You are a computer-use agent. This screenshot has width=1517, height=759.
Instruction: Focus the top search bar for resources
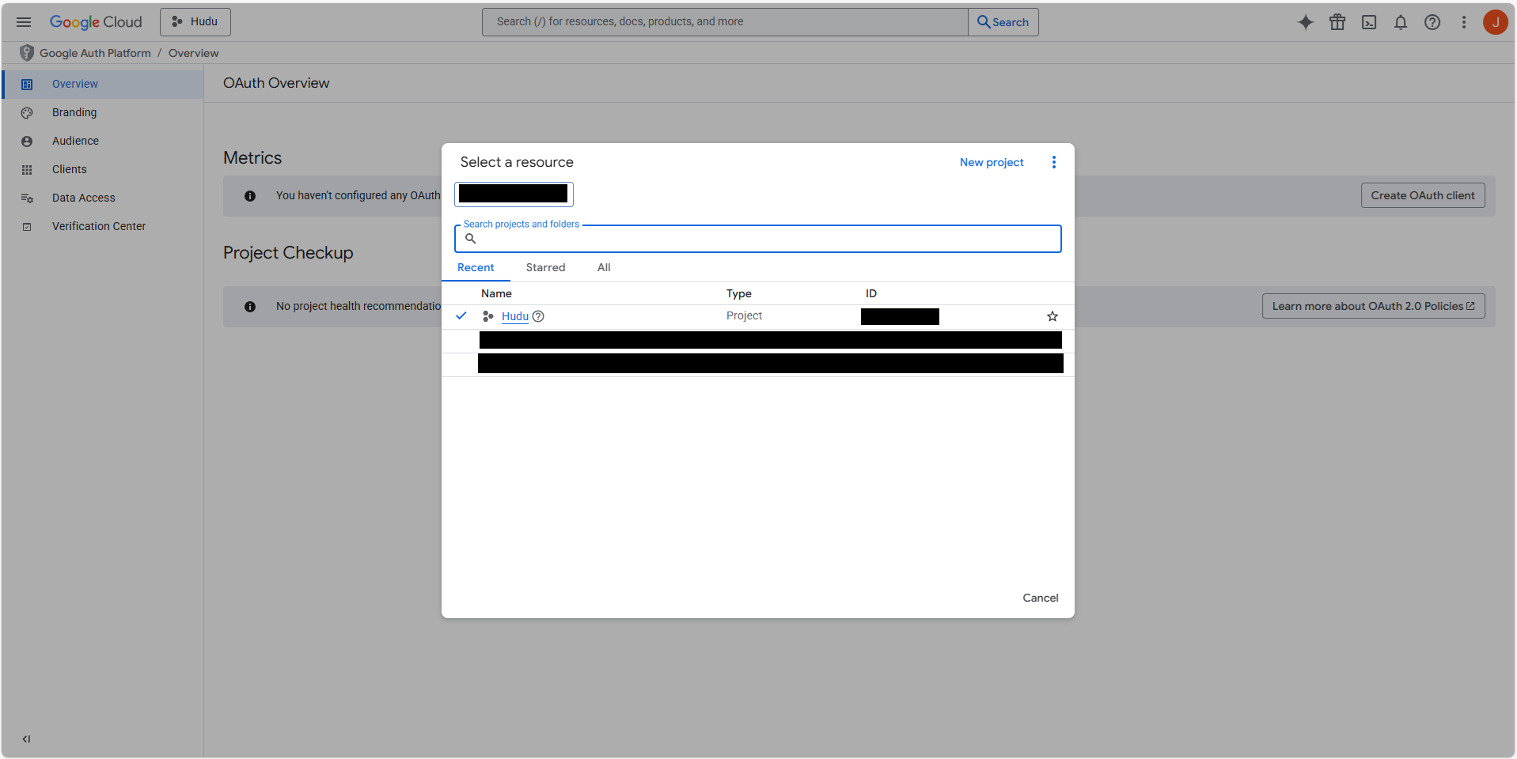click(725, 22)
